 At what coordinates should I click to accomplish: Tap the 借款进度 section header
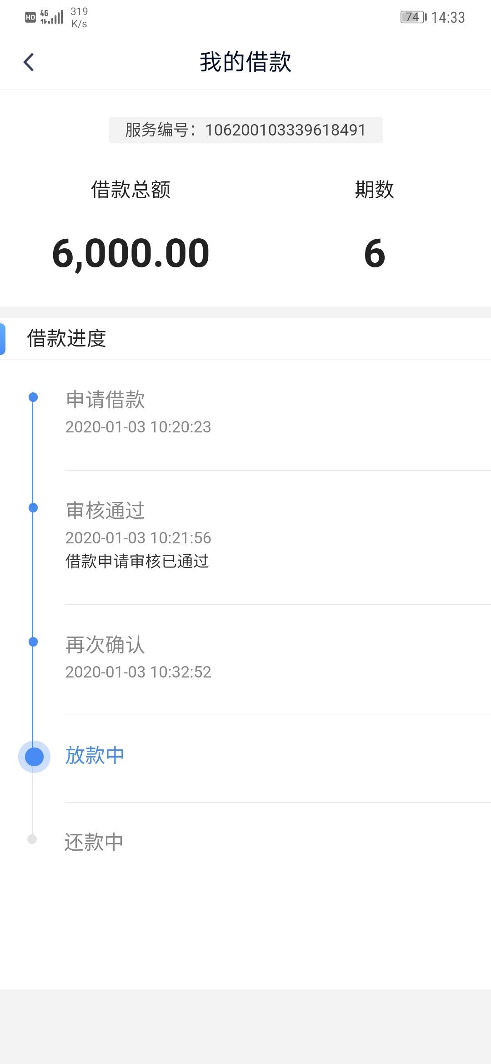pos(245,339)
